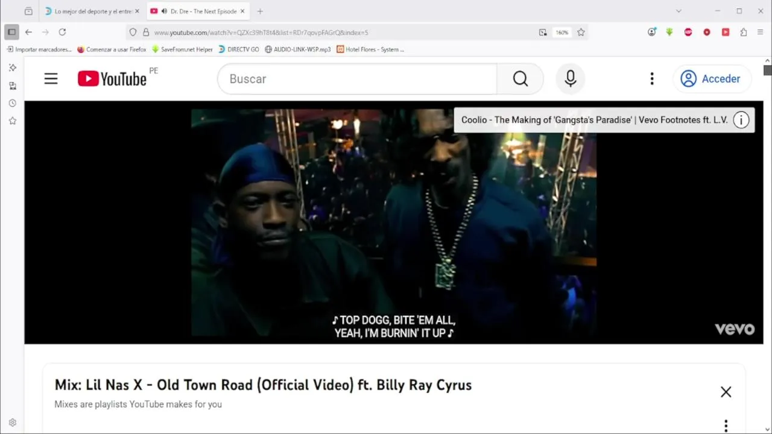This screenshot has width=772, height=434.
Task: Close the Dr. Dre tab
Action: pos(242,11)
